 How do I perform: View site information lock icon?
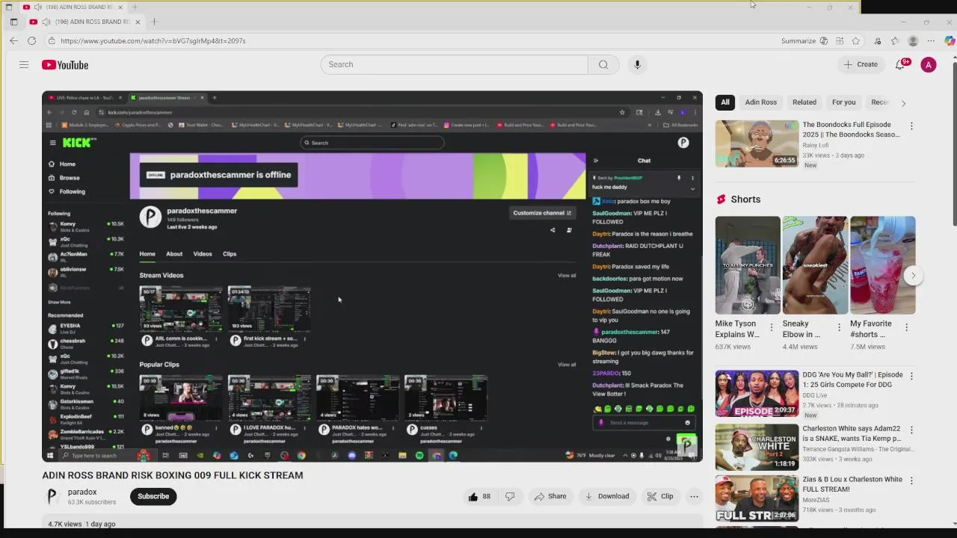tap(52, 41)
